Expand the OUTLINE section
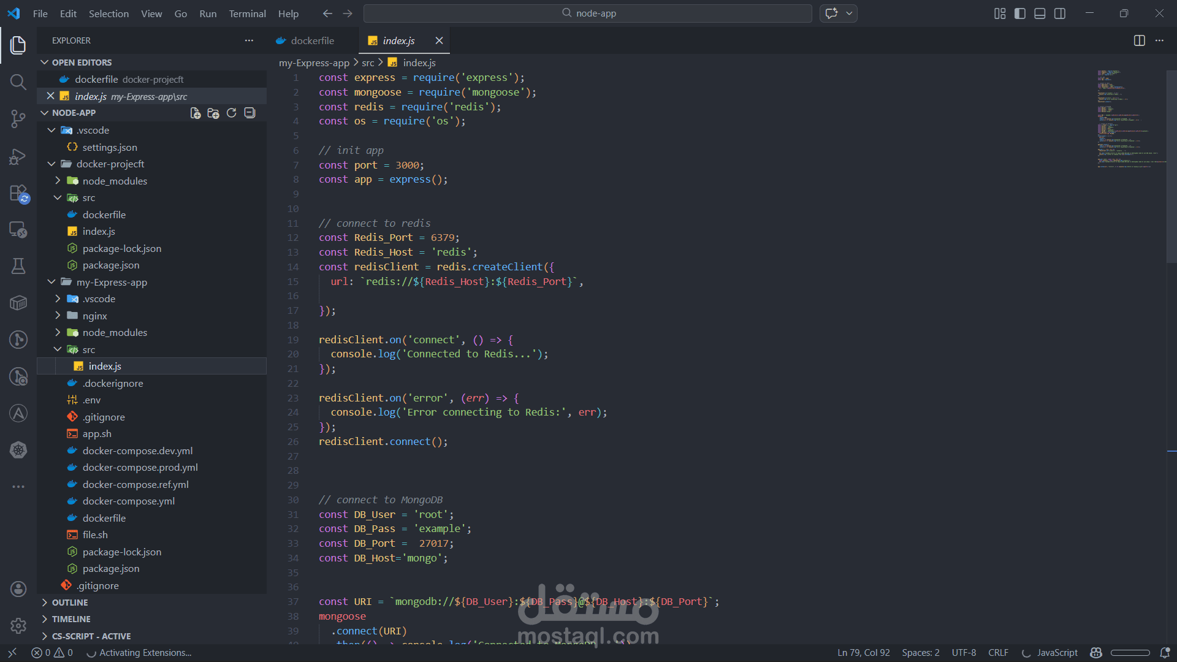The image size is (1177, 662). (x=69, y=603)
